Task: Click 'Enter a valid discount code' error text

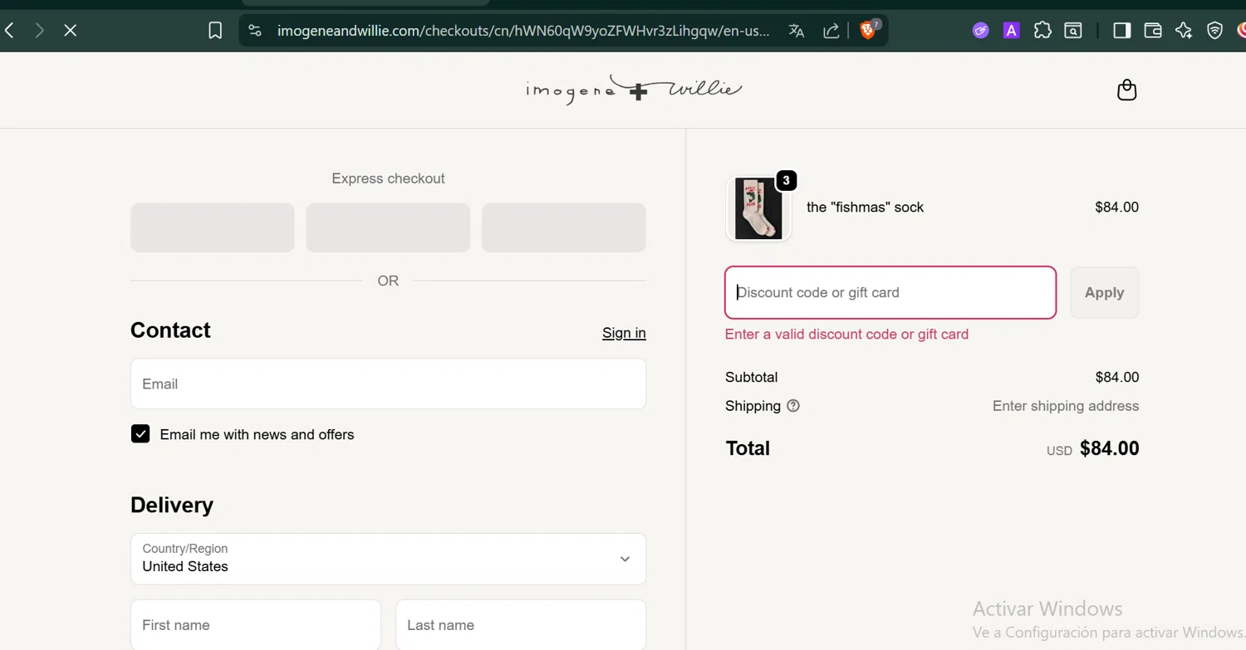Action: [x=846, y=335]
